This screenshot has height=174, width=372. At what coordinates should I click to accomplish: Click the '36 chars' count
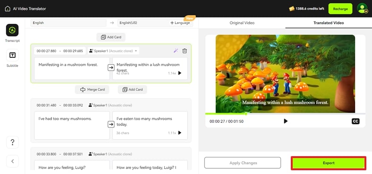(123, 133)
